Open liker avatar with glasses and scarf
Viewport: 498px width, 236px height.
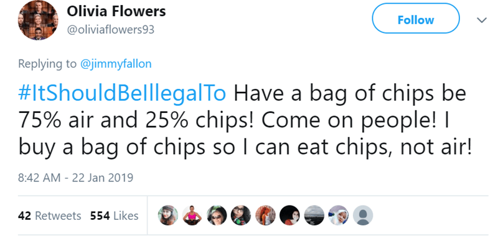coord(241,216)
